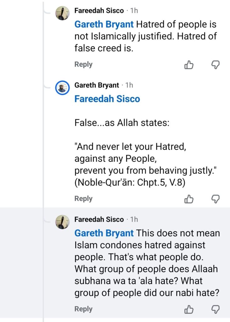The image size is (230, 322).
Task: Dislike the last comment about nabi
Action: coord(215,309)
